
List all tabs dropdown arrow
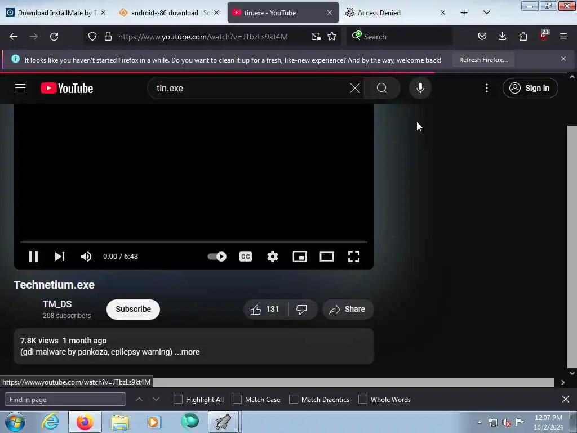coord(486,13)
